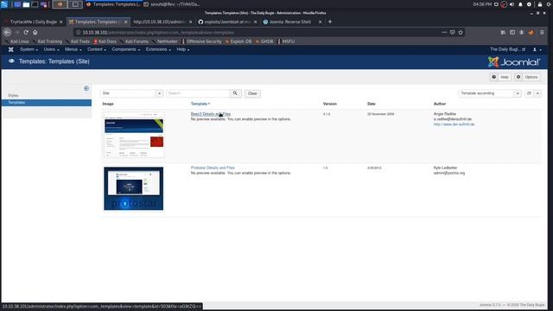Viewport: 553px width, 311px height.
Task: Click the Beez3 template thumbnail
Action: tap(134, 135)
